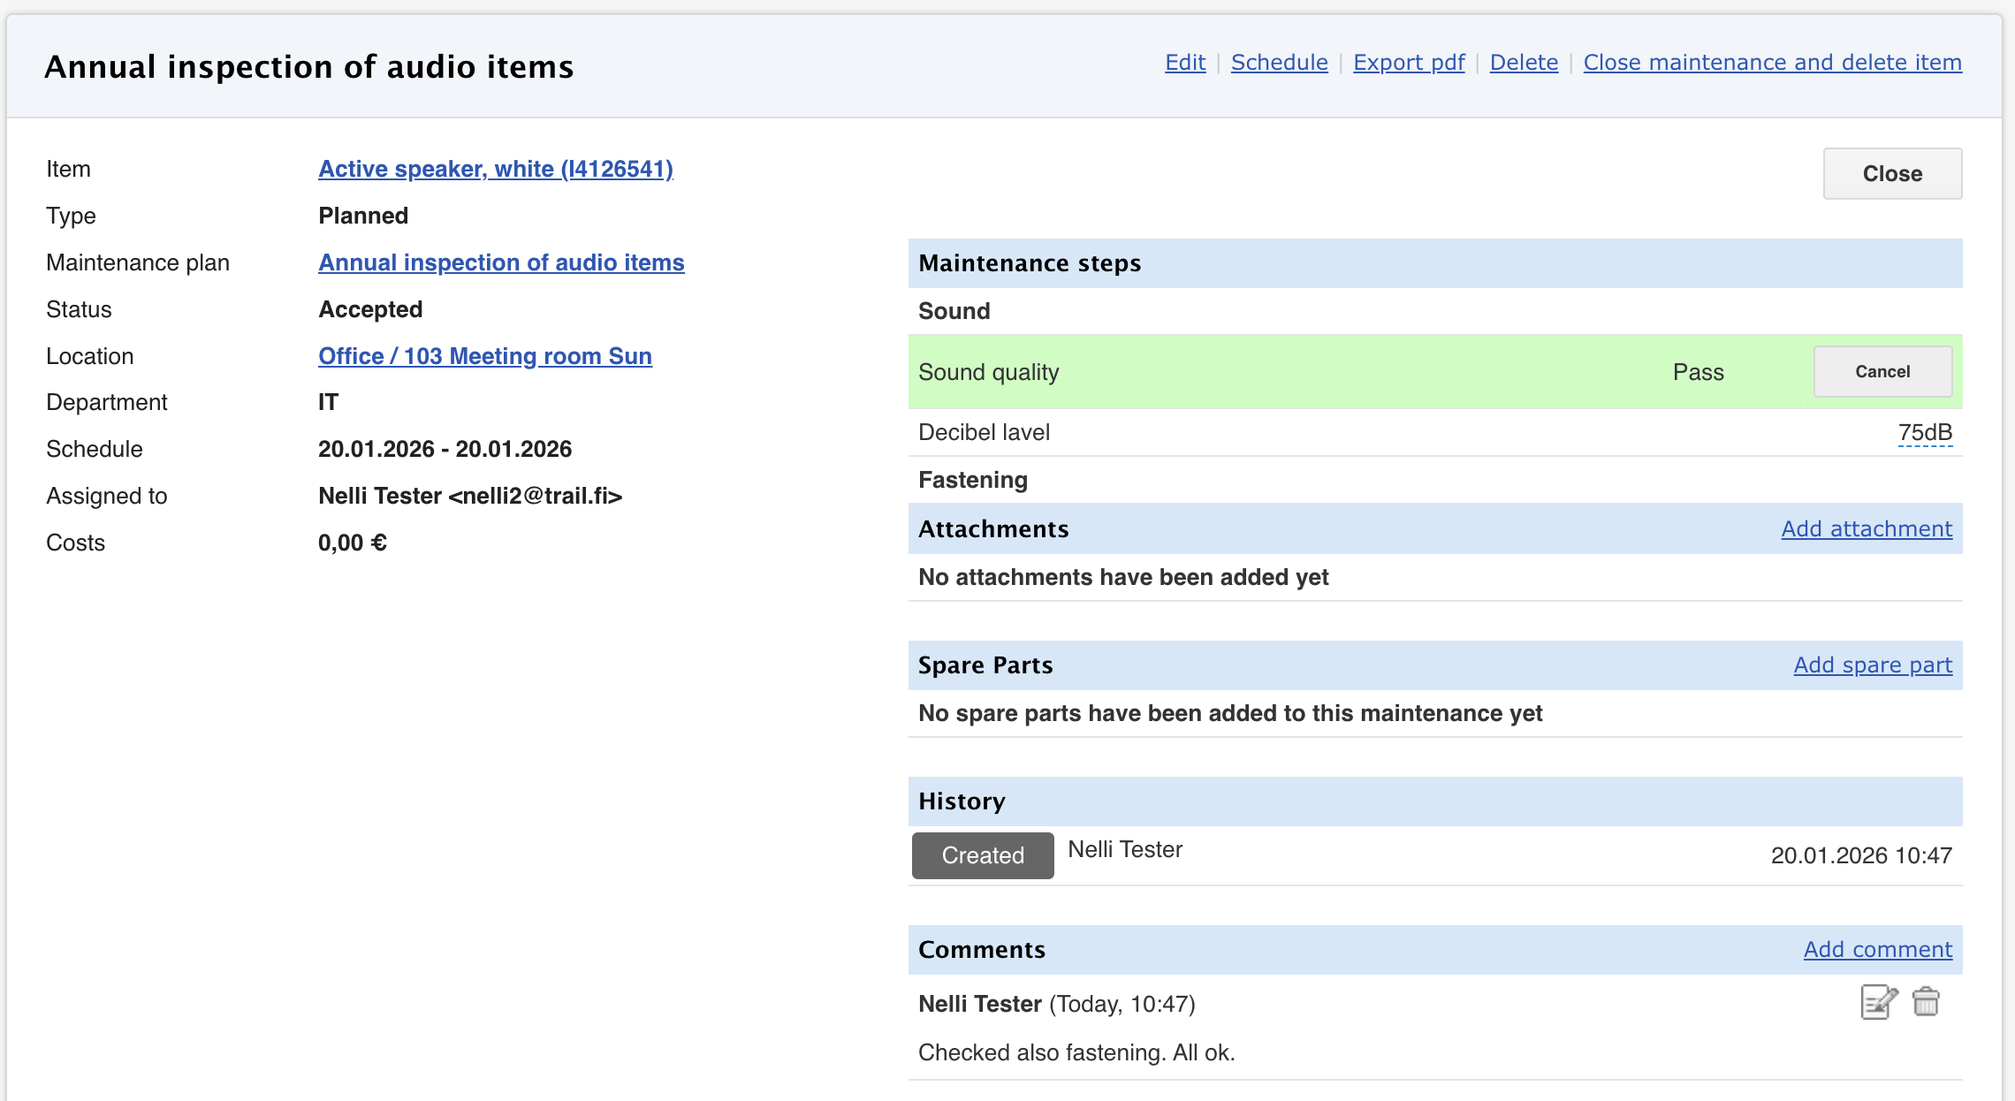Screen dimensions: 2015x1101
Task: Click the Schedule link
Action: click(1279, 63)
